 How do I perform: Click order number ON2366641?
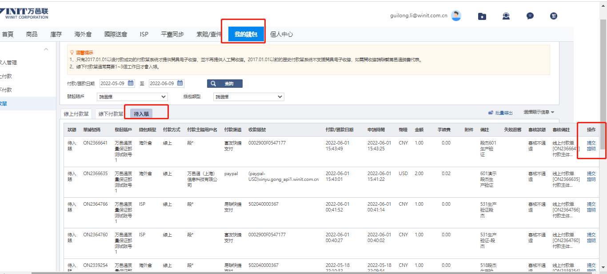[95, 143]
